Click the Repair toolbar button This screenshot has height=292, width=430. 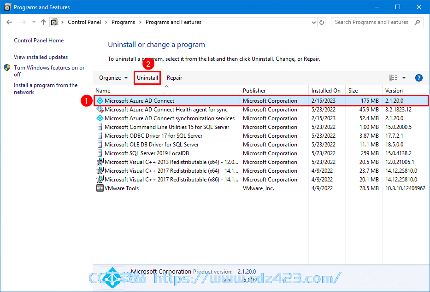click(174, 78)
